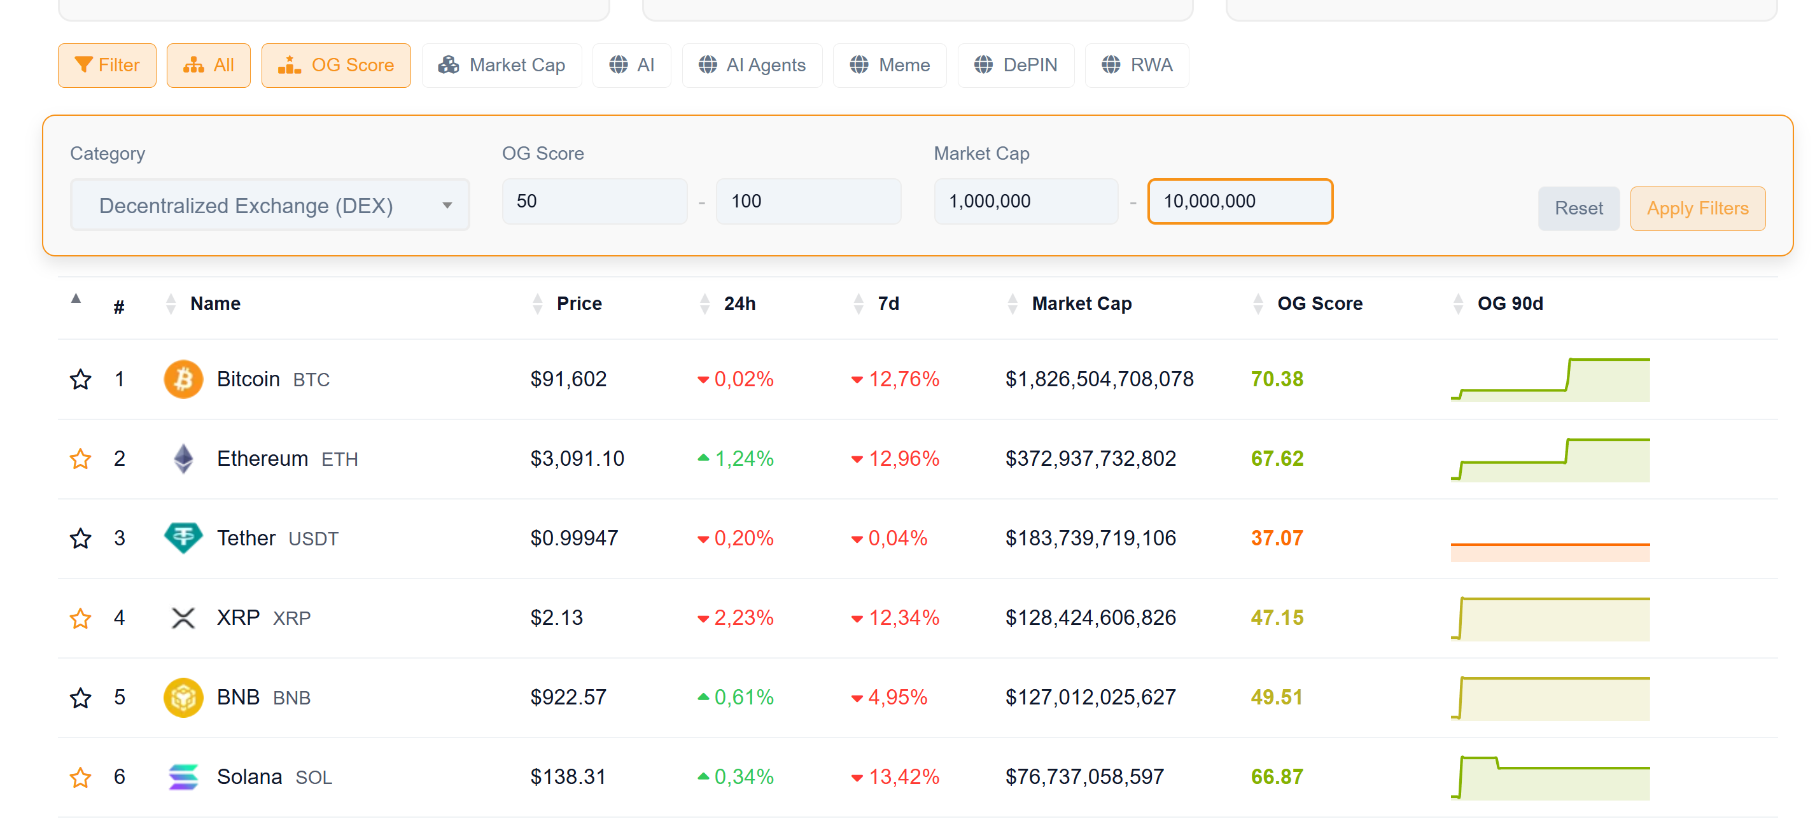
Task: Apply the current filters
Action: [x=1697, y=208]
